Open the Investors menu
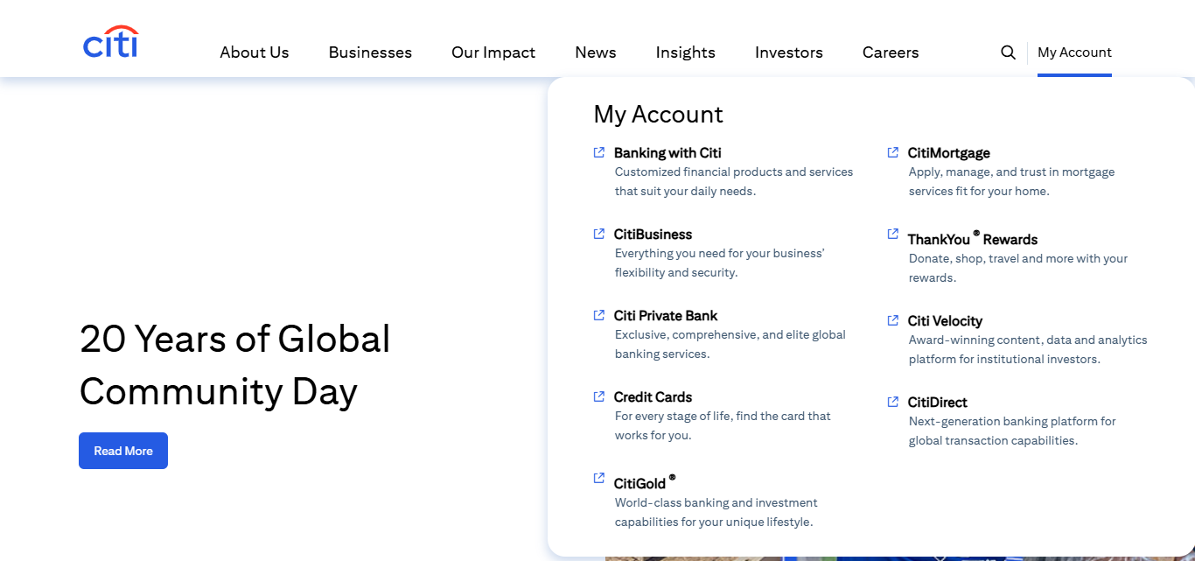The width and height of the screenshot is (1195, 561). click(x=789, y=53)
